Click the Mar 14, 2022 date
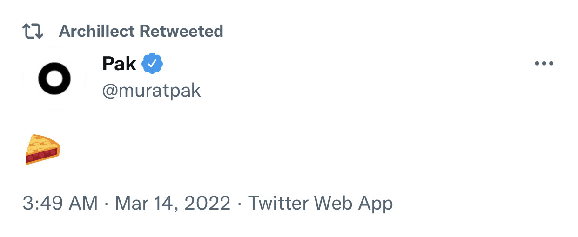The image size is (578, 237). pos(173,203)
